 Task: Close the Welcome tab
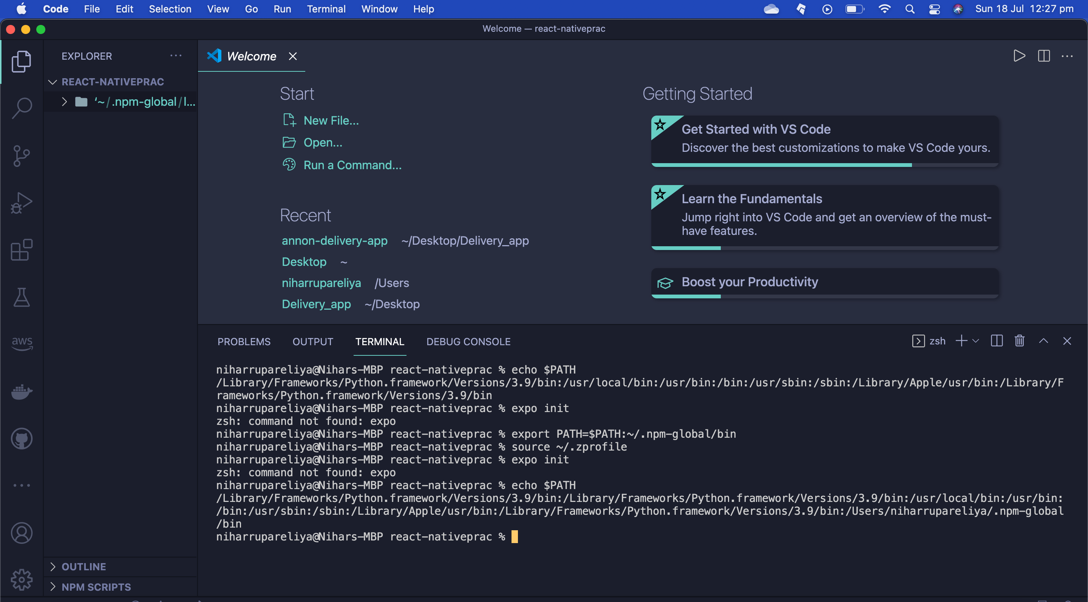tap(293, 56)
